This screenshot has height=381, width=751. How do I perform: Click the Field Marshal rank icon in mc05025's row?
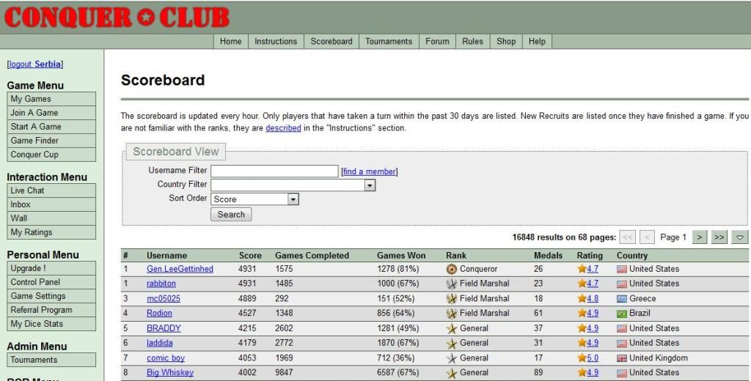(451, 299)
